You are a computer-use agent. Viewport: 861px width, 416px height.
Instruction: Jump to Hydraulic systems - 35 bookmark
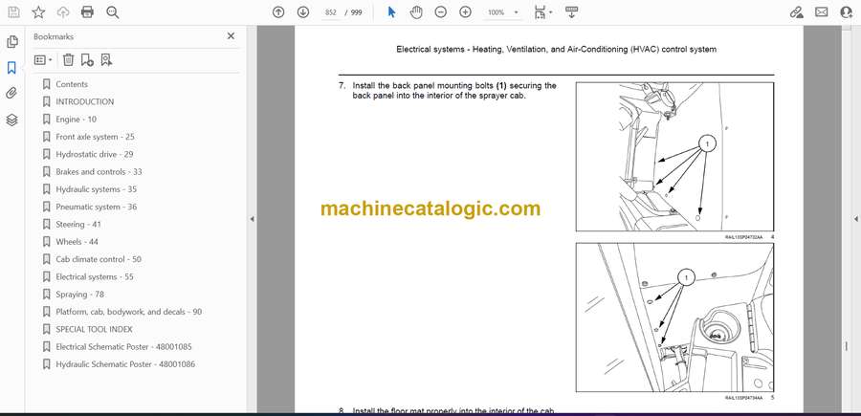tap(96, 189)
